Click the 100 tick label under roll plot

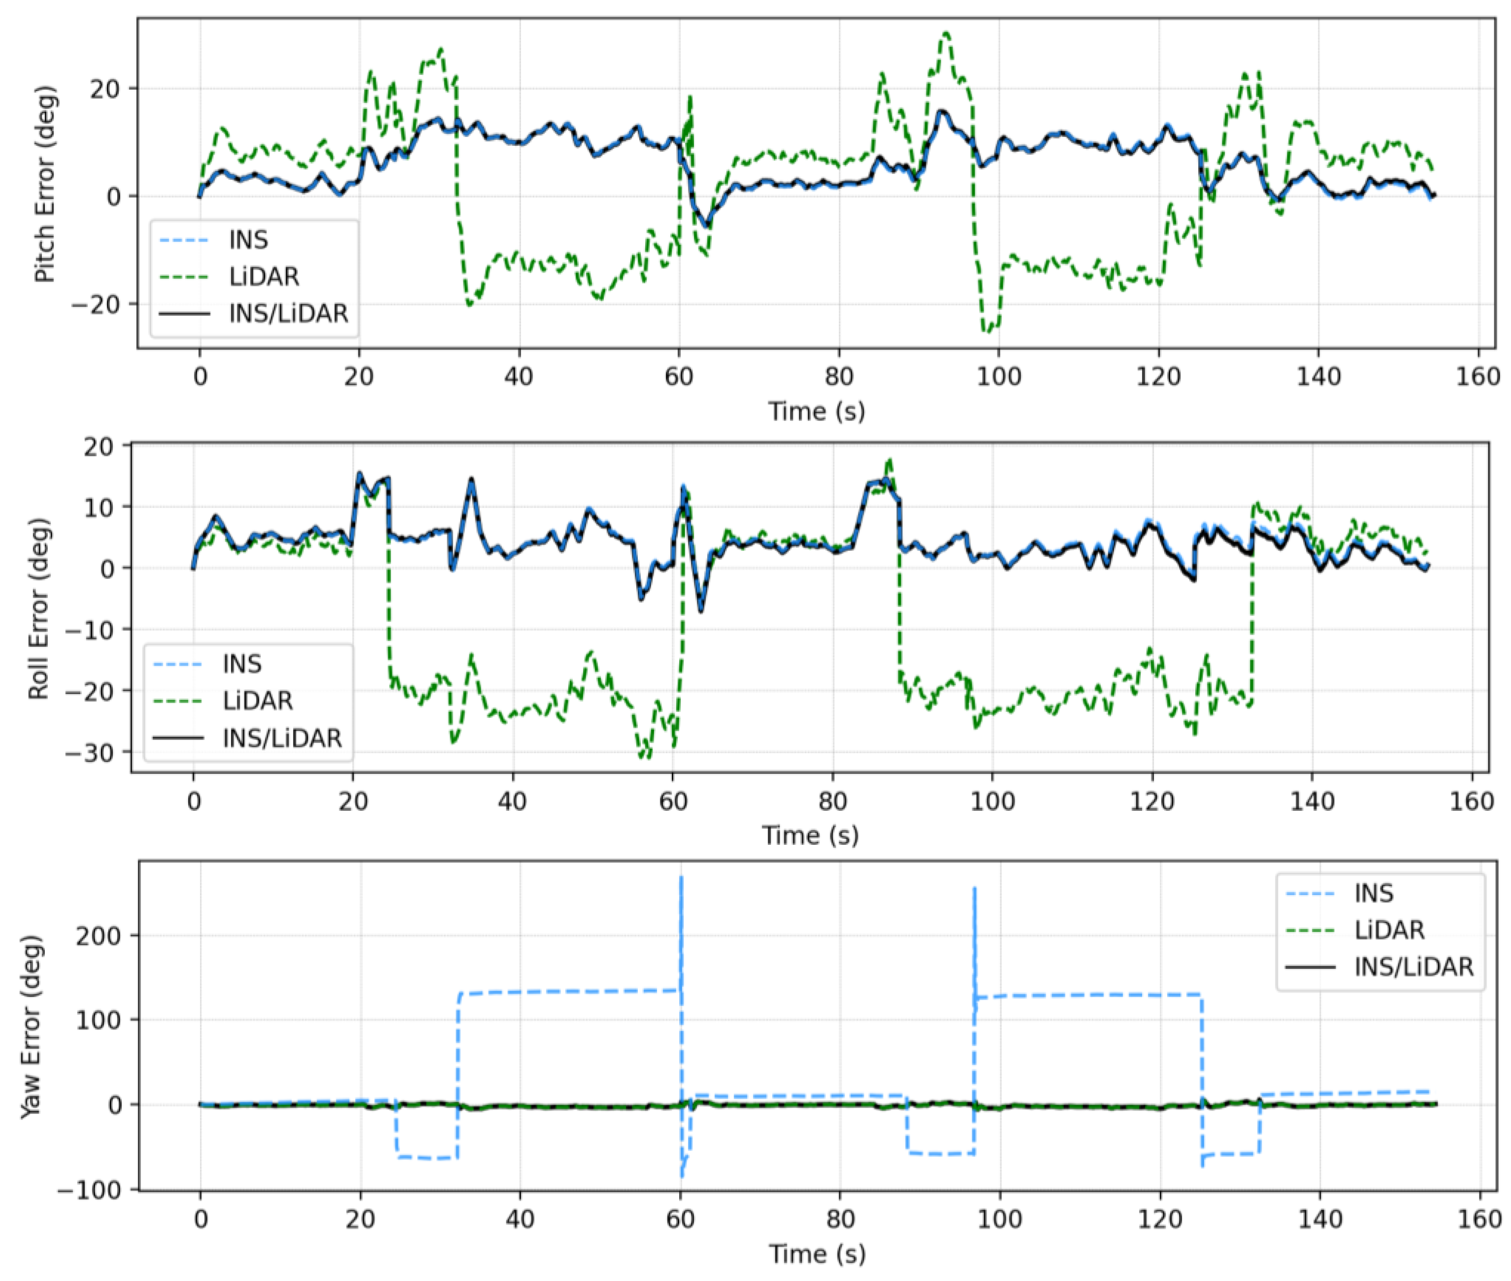click(x=992, y=801)
